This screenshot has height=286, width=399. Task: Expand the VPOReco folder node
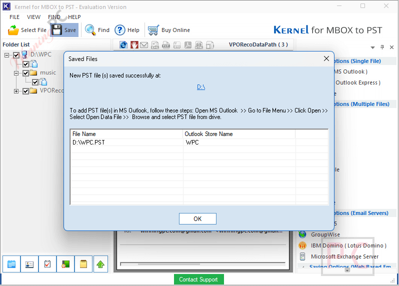tap(16, 91)
